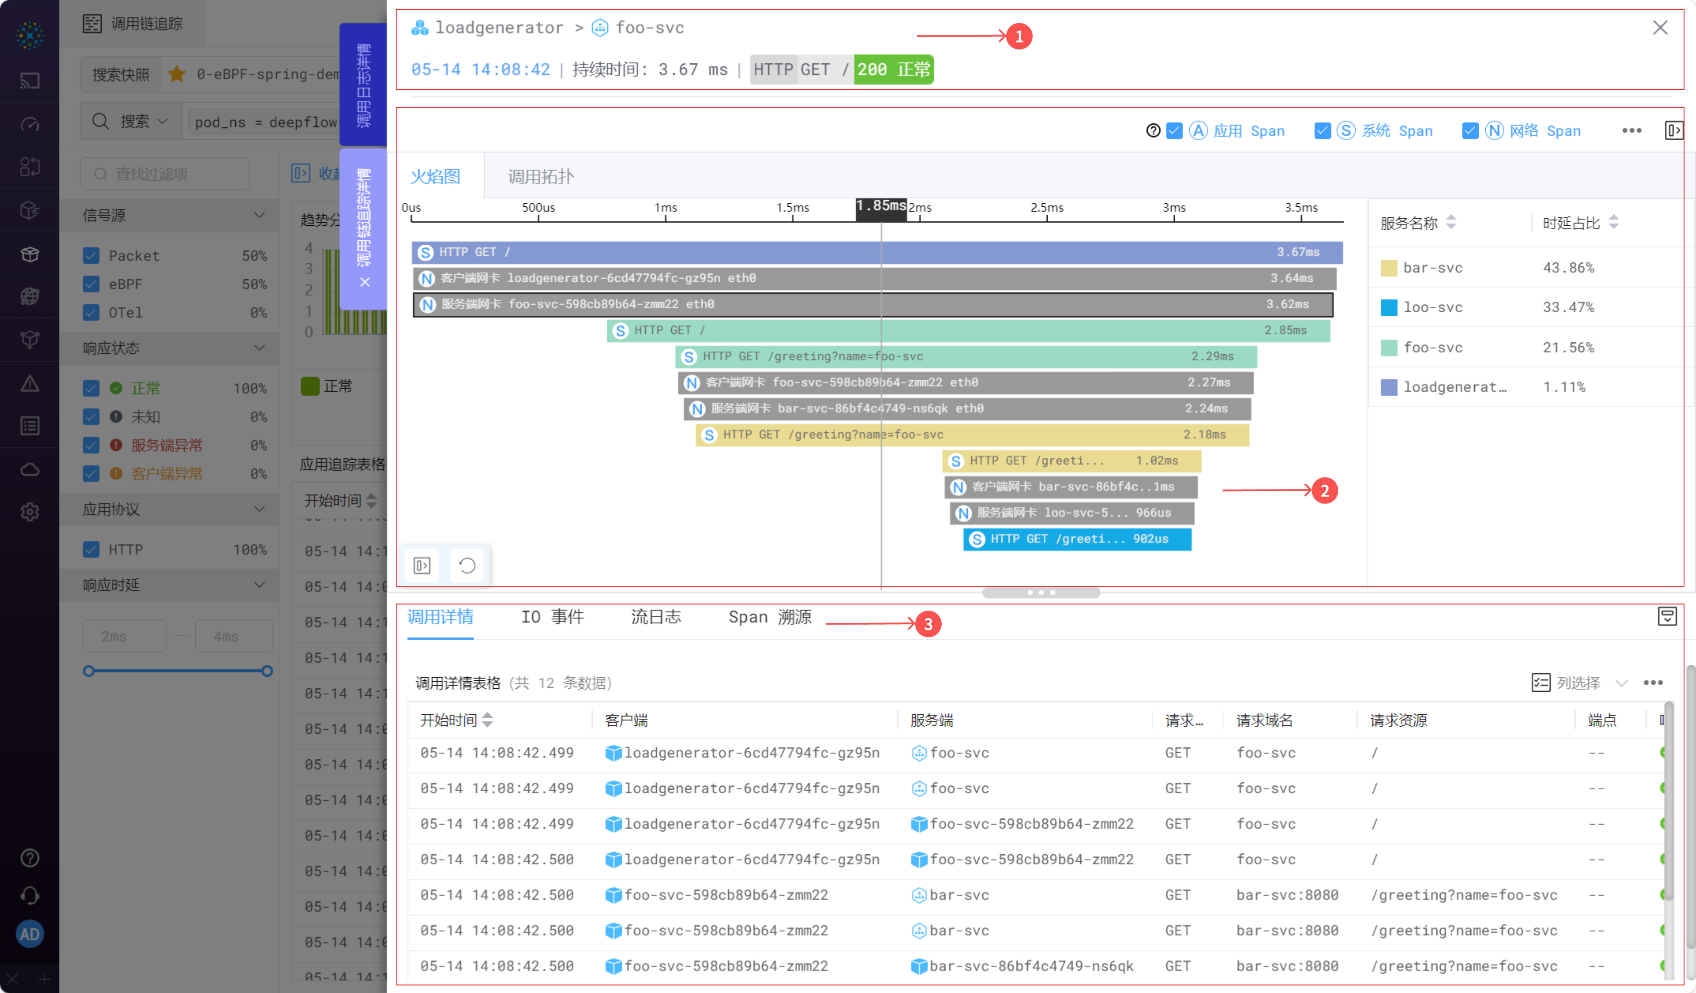Disable the 网络 Span checkbox
The image size is (1696, 993).
click(x=1471, y=131)
